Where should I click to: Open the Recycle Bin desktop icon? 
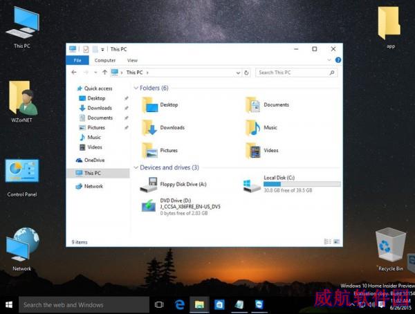point(390,250)
